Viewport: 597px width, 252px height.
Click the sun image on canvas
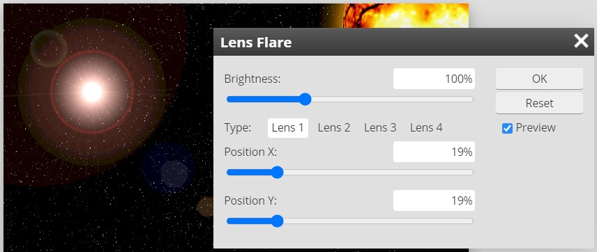[404, 15]
